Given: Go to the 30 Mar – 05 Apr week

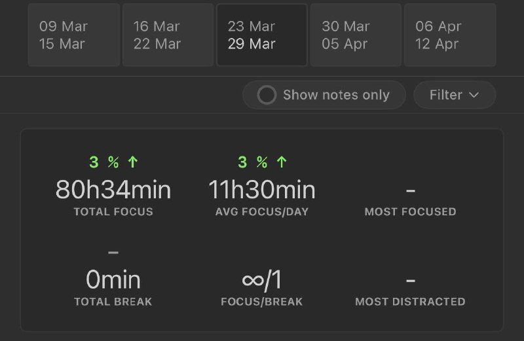Looking at the screenshot, I should (x=356, y=35).
